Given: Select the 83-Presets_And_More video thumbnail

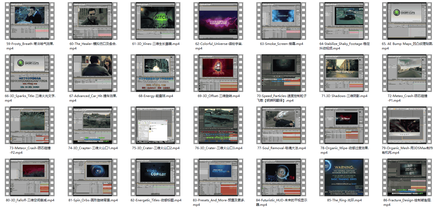Looking at the screenshot, I should (218, 178).
